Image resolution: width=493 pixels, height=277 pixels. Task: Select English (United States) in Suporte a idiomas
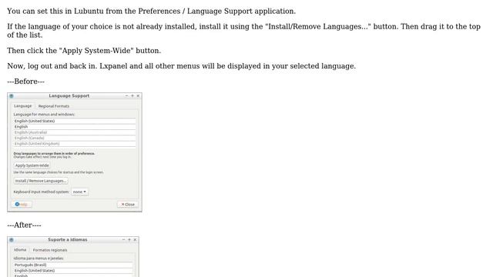pos(73,271)
